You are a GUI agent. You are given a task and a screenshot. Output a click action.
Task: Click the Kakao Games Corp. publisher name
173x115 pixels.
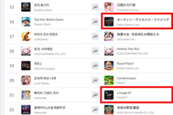(128, 25)
